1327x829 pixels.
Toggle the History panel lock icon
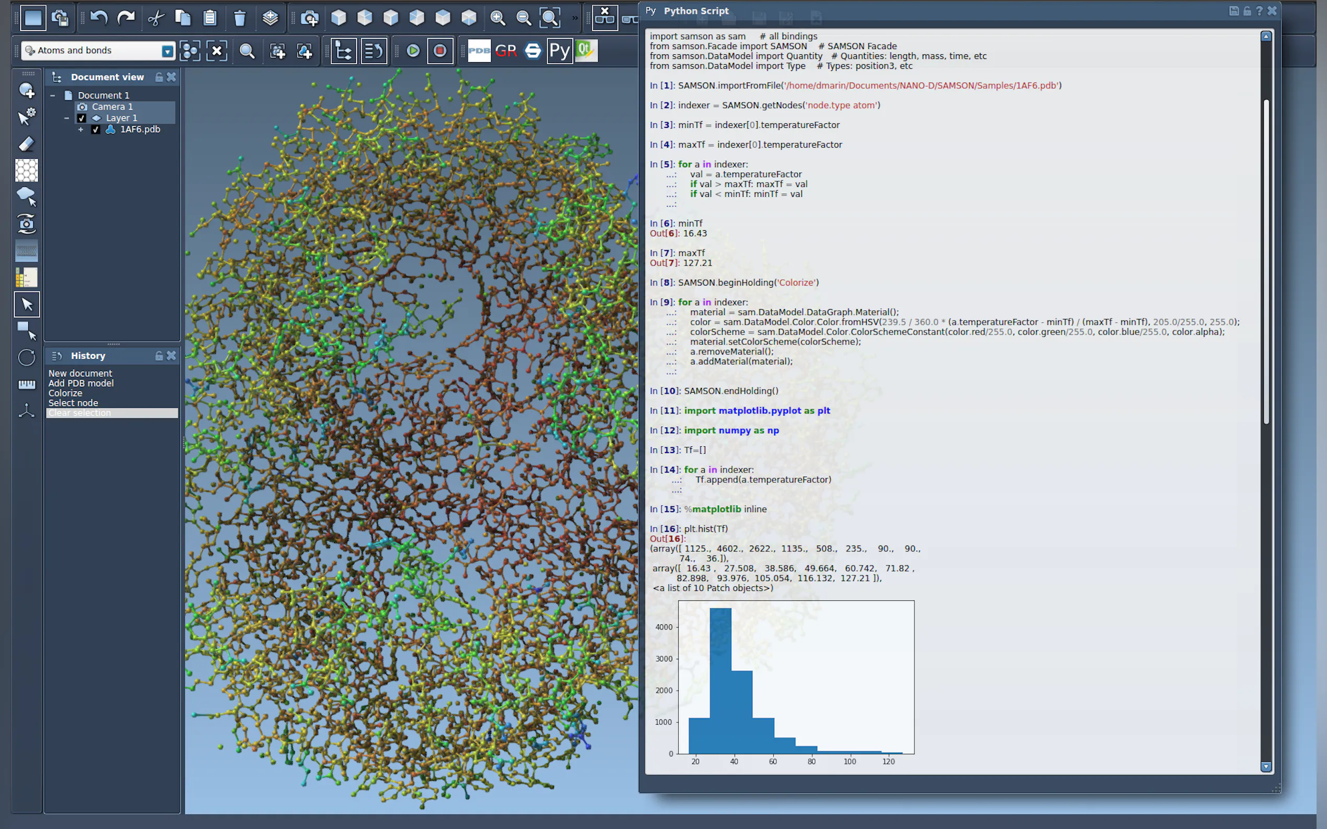click(x=159, y=356)
